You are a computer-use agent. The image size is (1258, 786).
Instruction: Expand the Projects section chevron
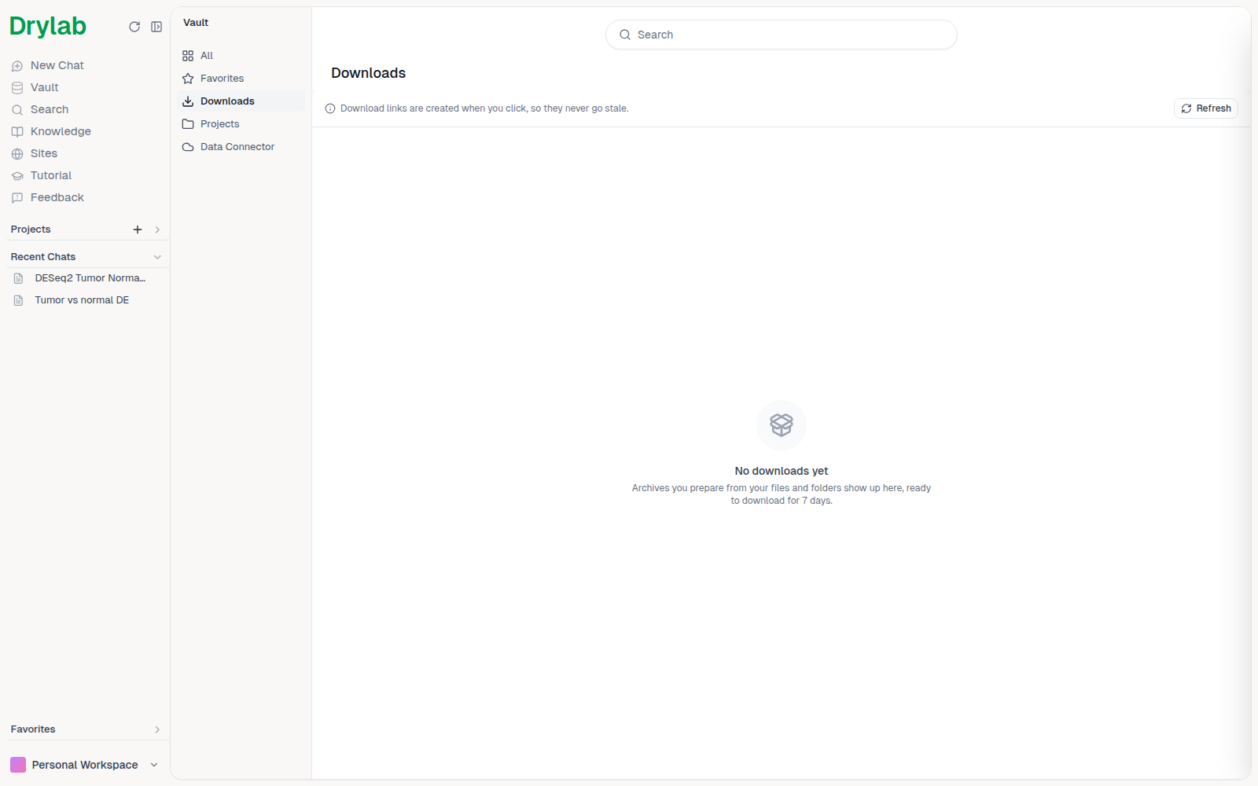click(x=157, y=230)
